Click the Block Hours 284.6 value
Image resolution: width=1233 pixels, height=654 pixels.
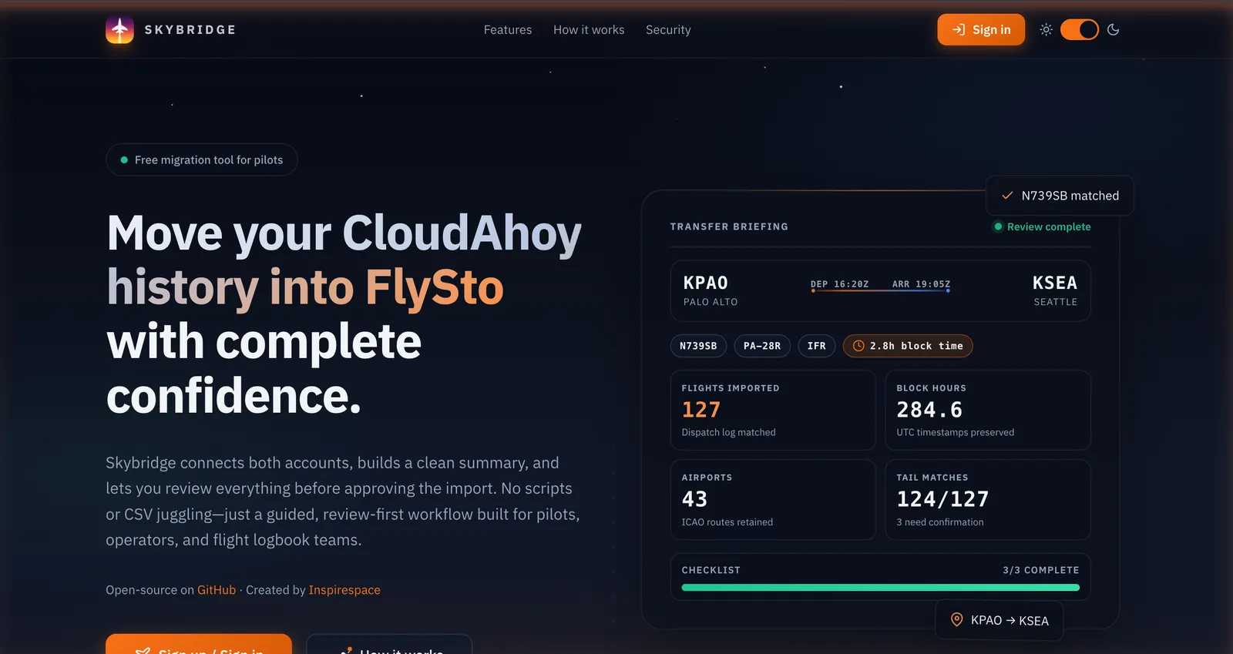(x=929, y=410)
